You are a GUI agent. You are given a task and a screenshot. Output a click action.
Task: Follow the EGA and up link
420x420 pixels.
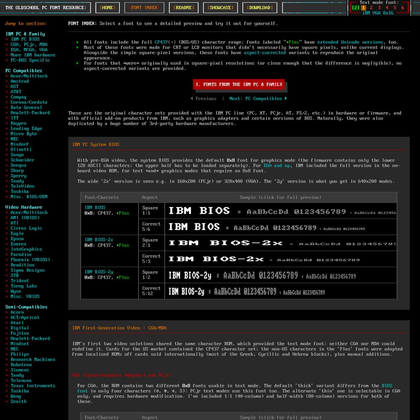click(x=277, y=165)
